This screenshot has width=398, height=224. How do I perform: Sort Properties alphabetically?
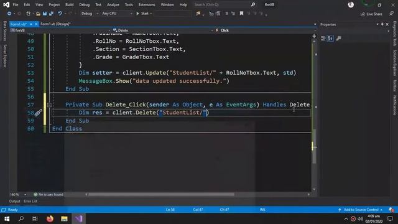(x=330, y=39)
